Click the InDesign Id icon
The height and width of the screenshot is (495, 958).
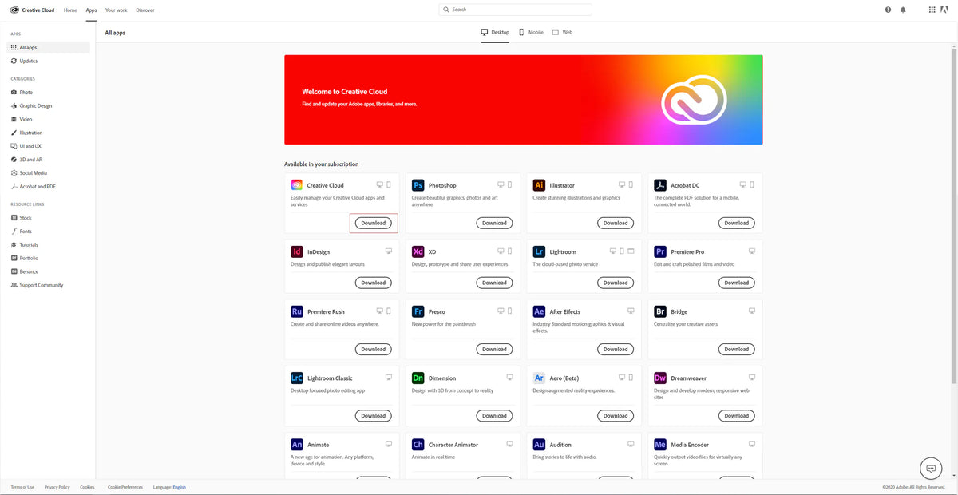pyautogui.click(x=297, y=251)
